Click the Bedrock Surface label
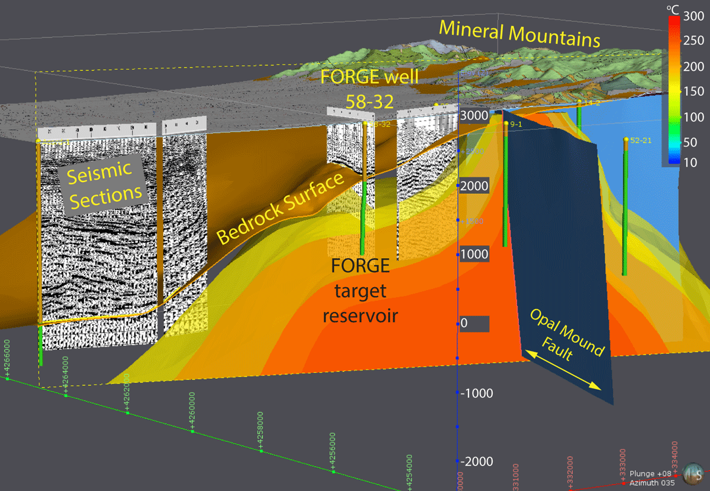This screenshot has height=491, width=710. [x=280, y=209]
